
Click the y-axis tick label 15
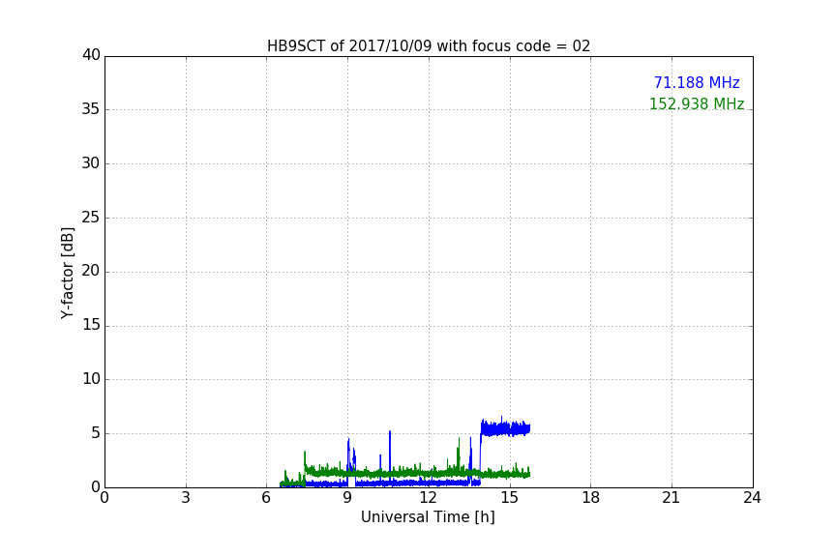coord(91,325)
